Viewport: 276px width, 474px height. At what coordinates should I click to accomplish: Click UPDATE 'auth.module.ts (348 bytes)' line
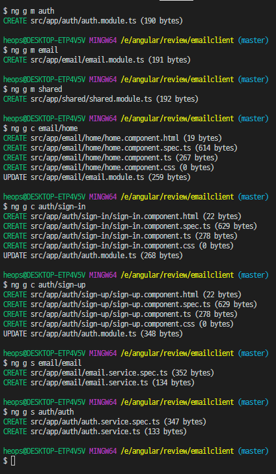point(93,334)
